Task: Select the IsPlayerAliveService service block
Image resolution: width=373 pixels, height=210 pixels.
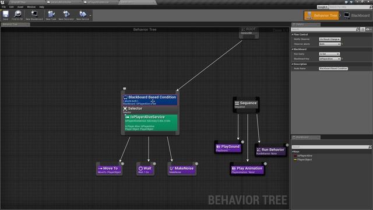Action: (151, 123)
